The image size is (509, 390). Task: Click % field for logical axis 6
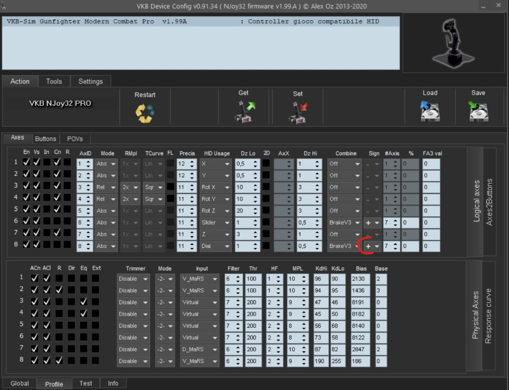[410, 222]
